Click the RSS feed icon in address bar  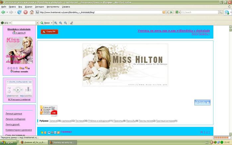[x=164, y=12]
